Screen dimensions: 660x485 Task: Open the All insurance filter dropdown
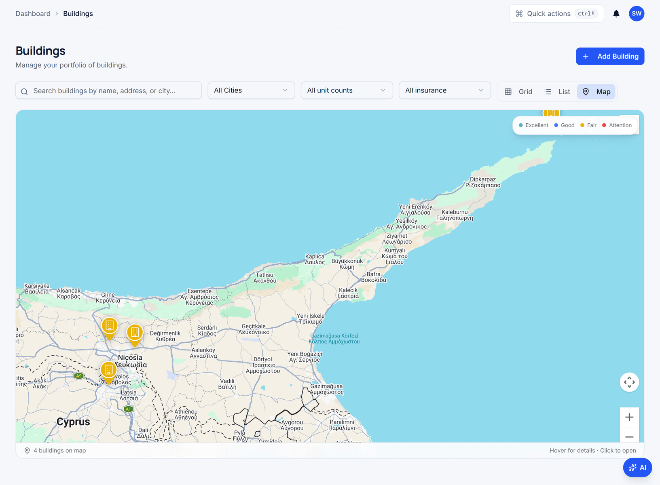[x=445, y=91]
